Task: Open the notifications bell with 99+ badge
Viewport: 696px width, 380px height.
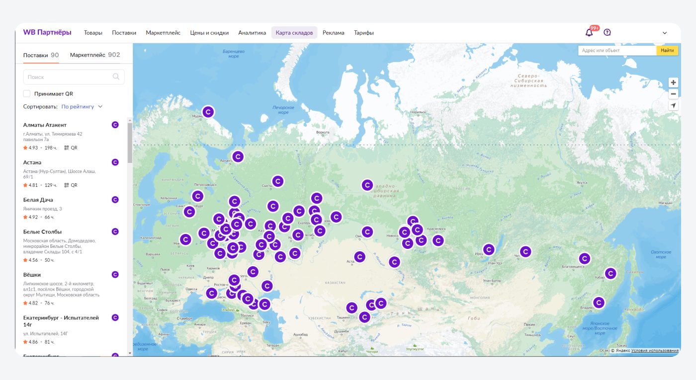Action: [x=589, y=32]
